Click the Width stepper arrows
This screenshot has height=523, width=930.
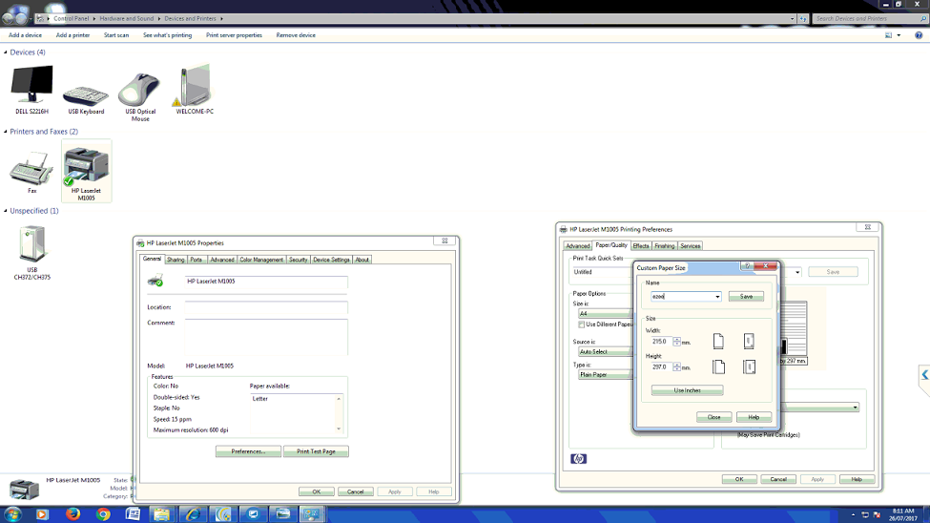point(676,342)
